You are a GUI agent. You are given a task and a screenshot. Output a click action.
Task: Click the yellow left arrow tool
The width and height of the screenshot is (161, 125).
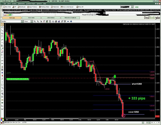[x=2, y=100]
